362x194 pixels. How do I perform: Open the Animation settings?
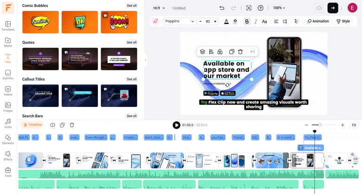point(318,21)
